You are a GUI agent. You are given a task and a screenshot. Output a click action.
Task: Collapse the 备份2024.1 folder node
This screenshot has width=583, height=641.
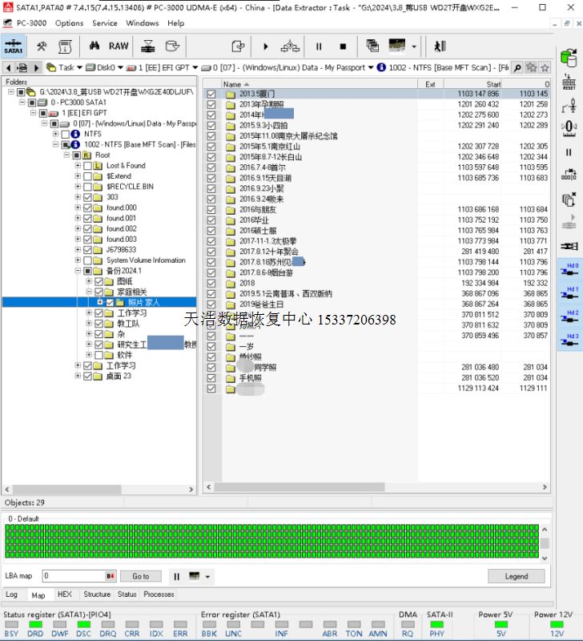click(x=78, y=271)
